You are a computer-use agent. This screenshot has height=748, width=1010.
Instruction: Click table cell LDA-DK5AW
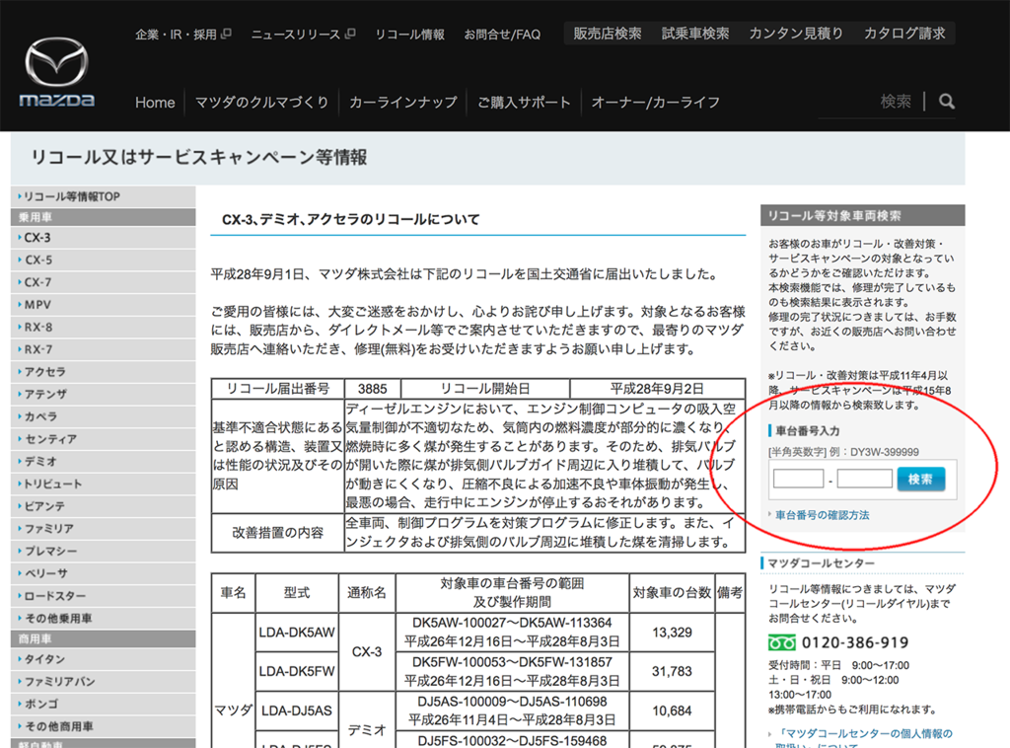(297, 633)
